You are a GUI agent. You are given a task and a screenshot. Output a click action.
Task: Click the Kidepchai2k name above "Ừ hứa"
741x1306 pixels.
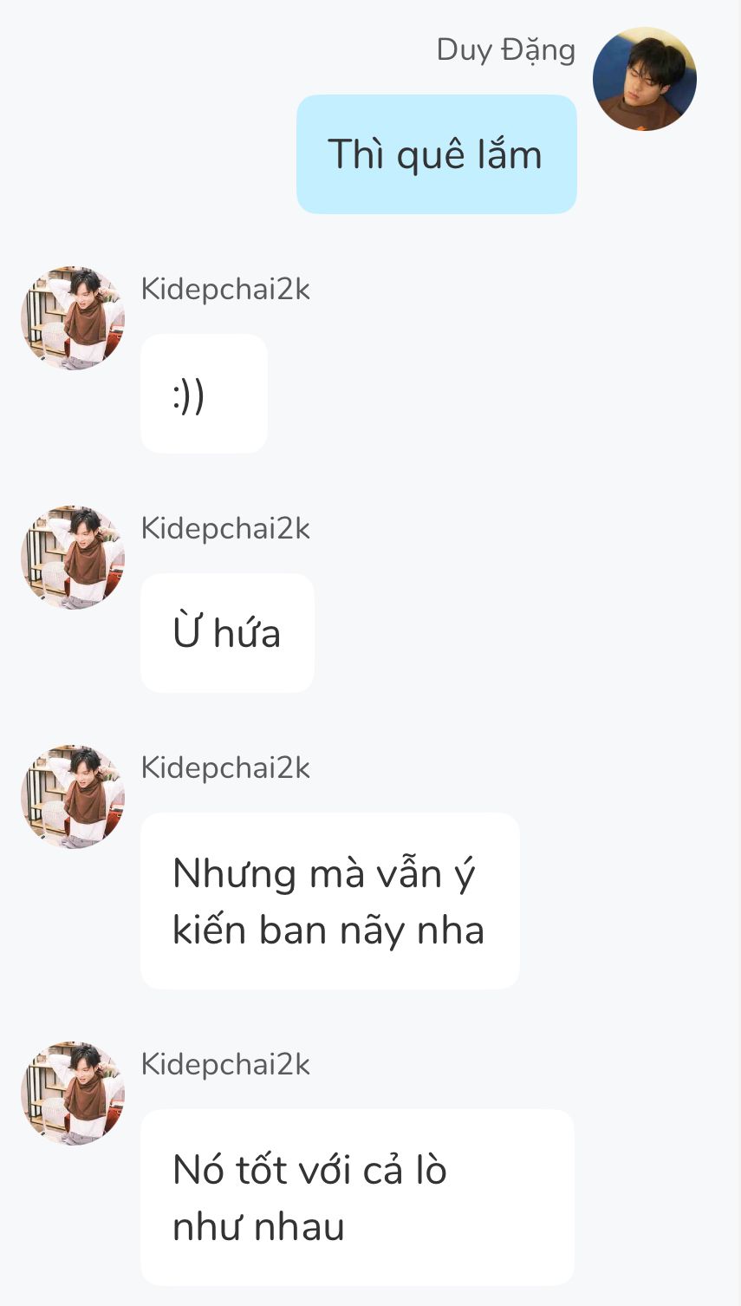point(225,529)
